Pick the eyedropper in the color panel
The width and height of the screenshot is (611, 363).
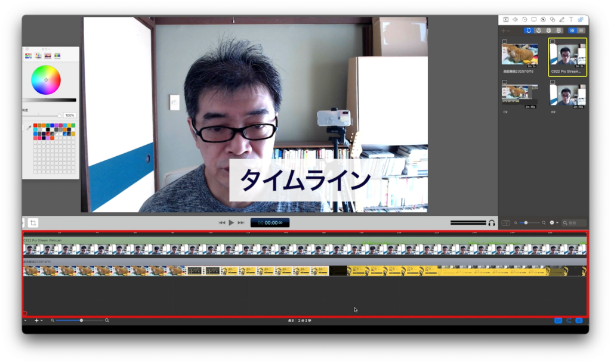pos(27,128)
